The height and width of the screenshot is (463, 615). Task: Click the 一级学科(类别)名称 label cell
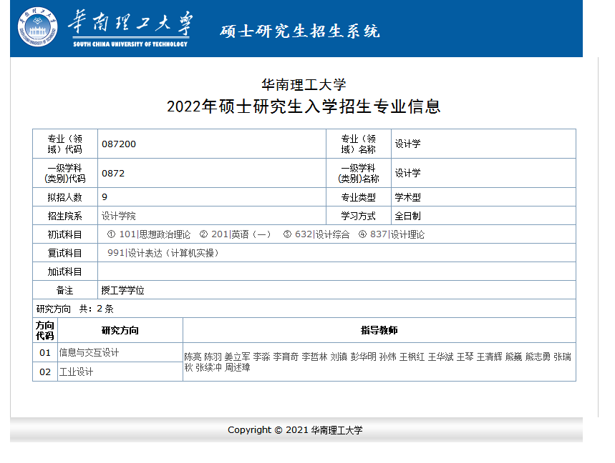[x=359, y=173]
